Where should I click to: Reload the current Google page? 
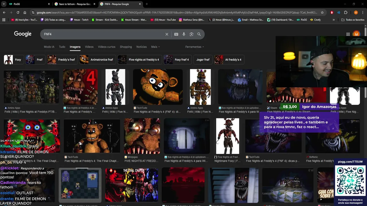18,13
